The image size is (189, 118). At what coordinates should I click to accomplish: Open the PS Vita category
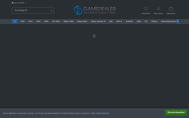(x=56, y=21)
